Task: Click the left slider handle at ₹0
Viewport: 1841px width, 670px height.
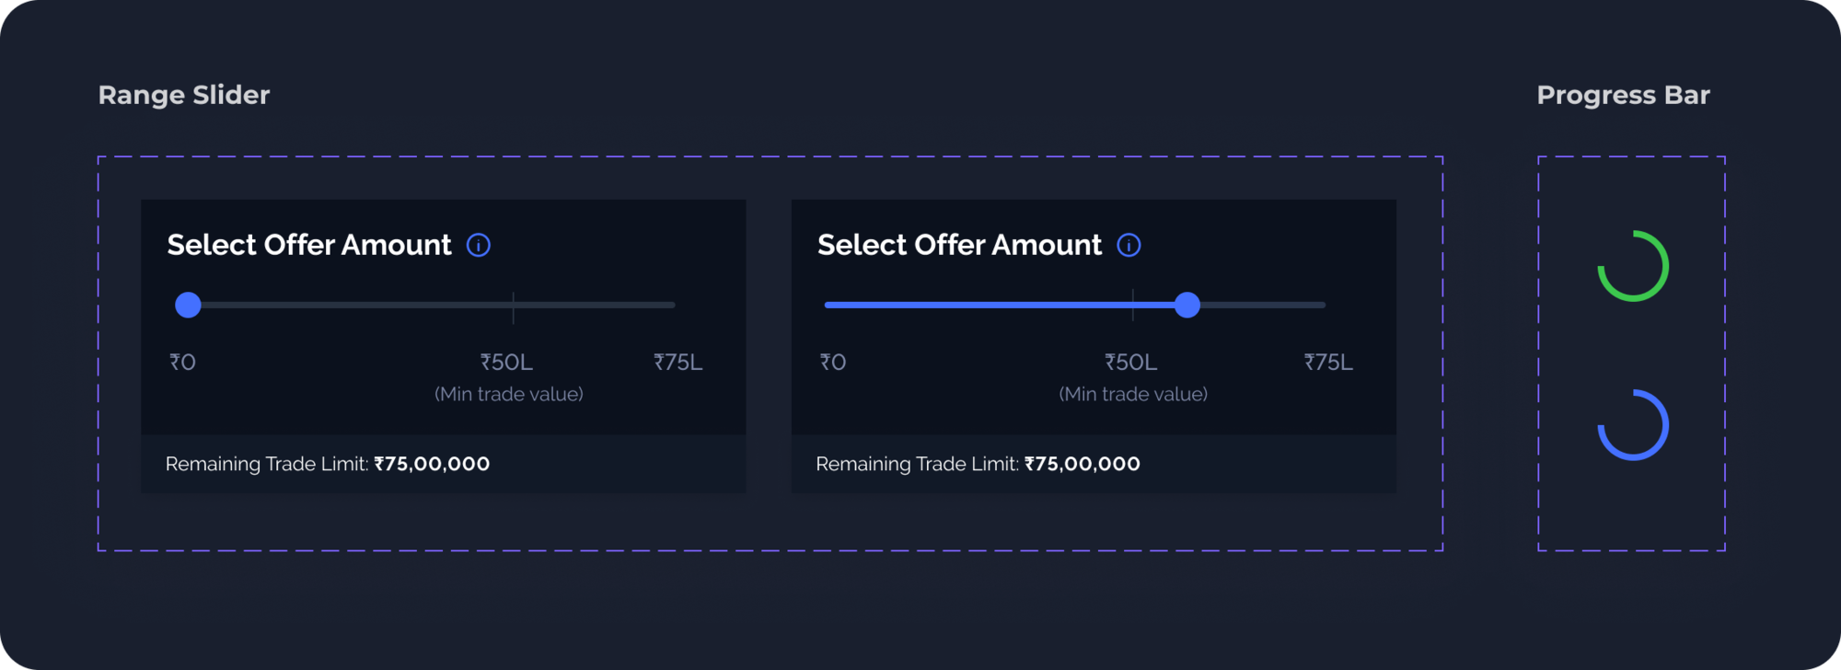Action: click(x=188, y=305)
